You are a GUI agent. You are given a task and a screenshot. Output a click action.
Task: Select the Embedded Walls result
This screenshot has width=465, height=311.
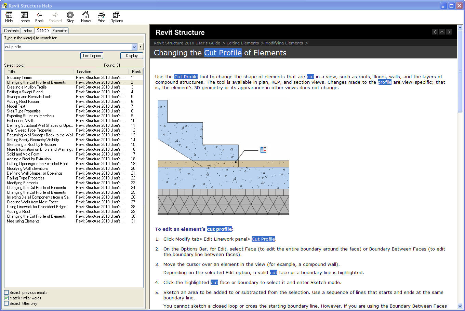click(x=21, y=121)
